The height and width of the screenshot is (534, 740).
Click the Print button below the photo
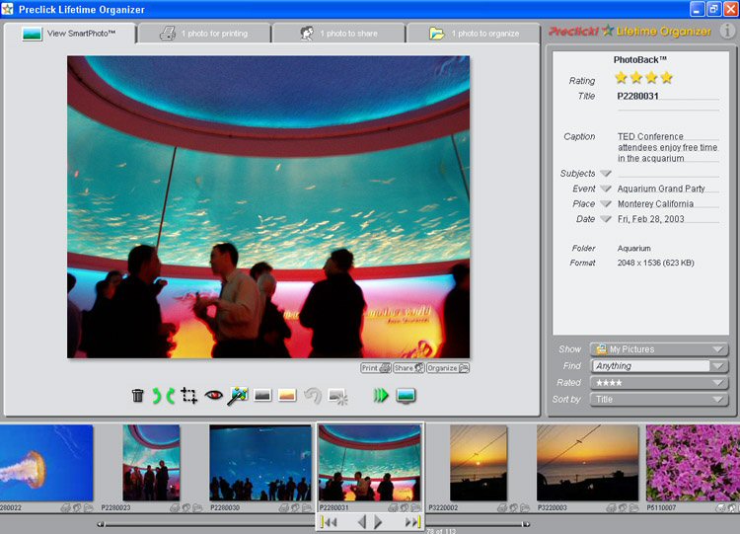pyautogui.click(x=375, y=368)
